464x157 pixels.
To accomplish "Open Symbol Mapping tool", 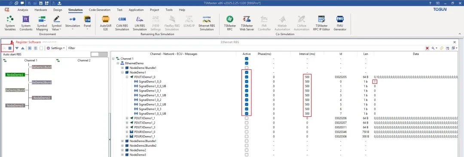I will click(x=42, y=23).
